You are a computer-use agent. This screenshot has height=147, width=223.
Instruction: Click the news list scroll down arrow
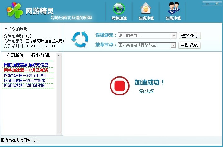59,132
